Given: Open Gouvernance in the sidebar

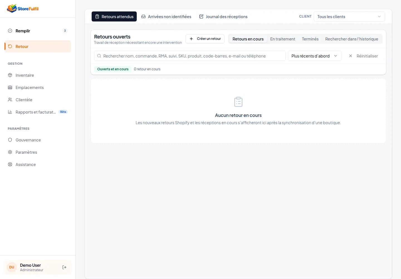Looking at the screenshot, I should coord(38,140).
